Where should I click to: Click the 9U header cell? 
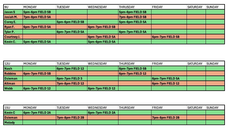13,7
